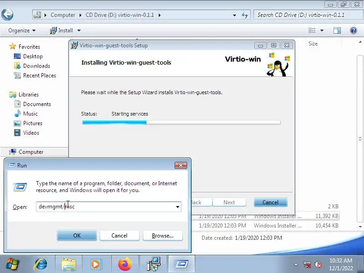The height and width of the screenshot is (273, 364).
Task: Click CD Drive (D:) virtio-win breadcrumb
Action: pos(120,15)
